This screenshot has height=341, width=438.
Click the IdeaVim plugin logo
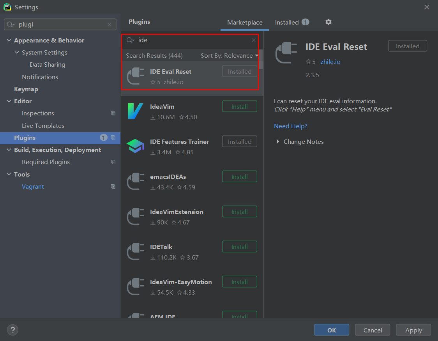click(135, 111)
